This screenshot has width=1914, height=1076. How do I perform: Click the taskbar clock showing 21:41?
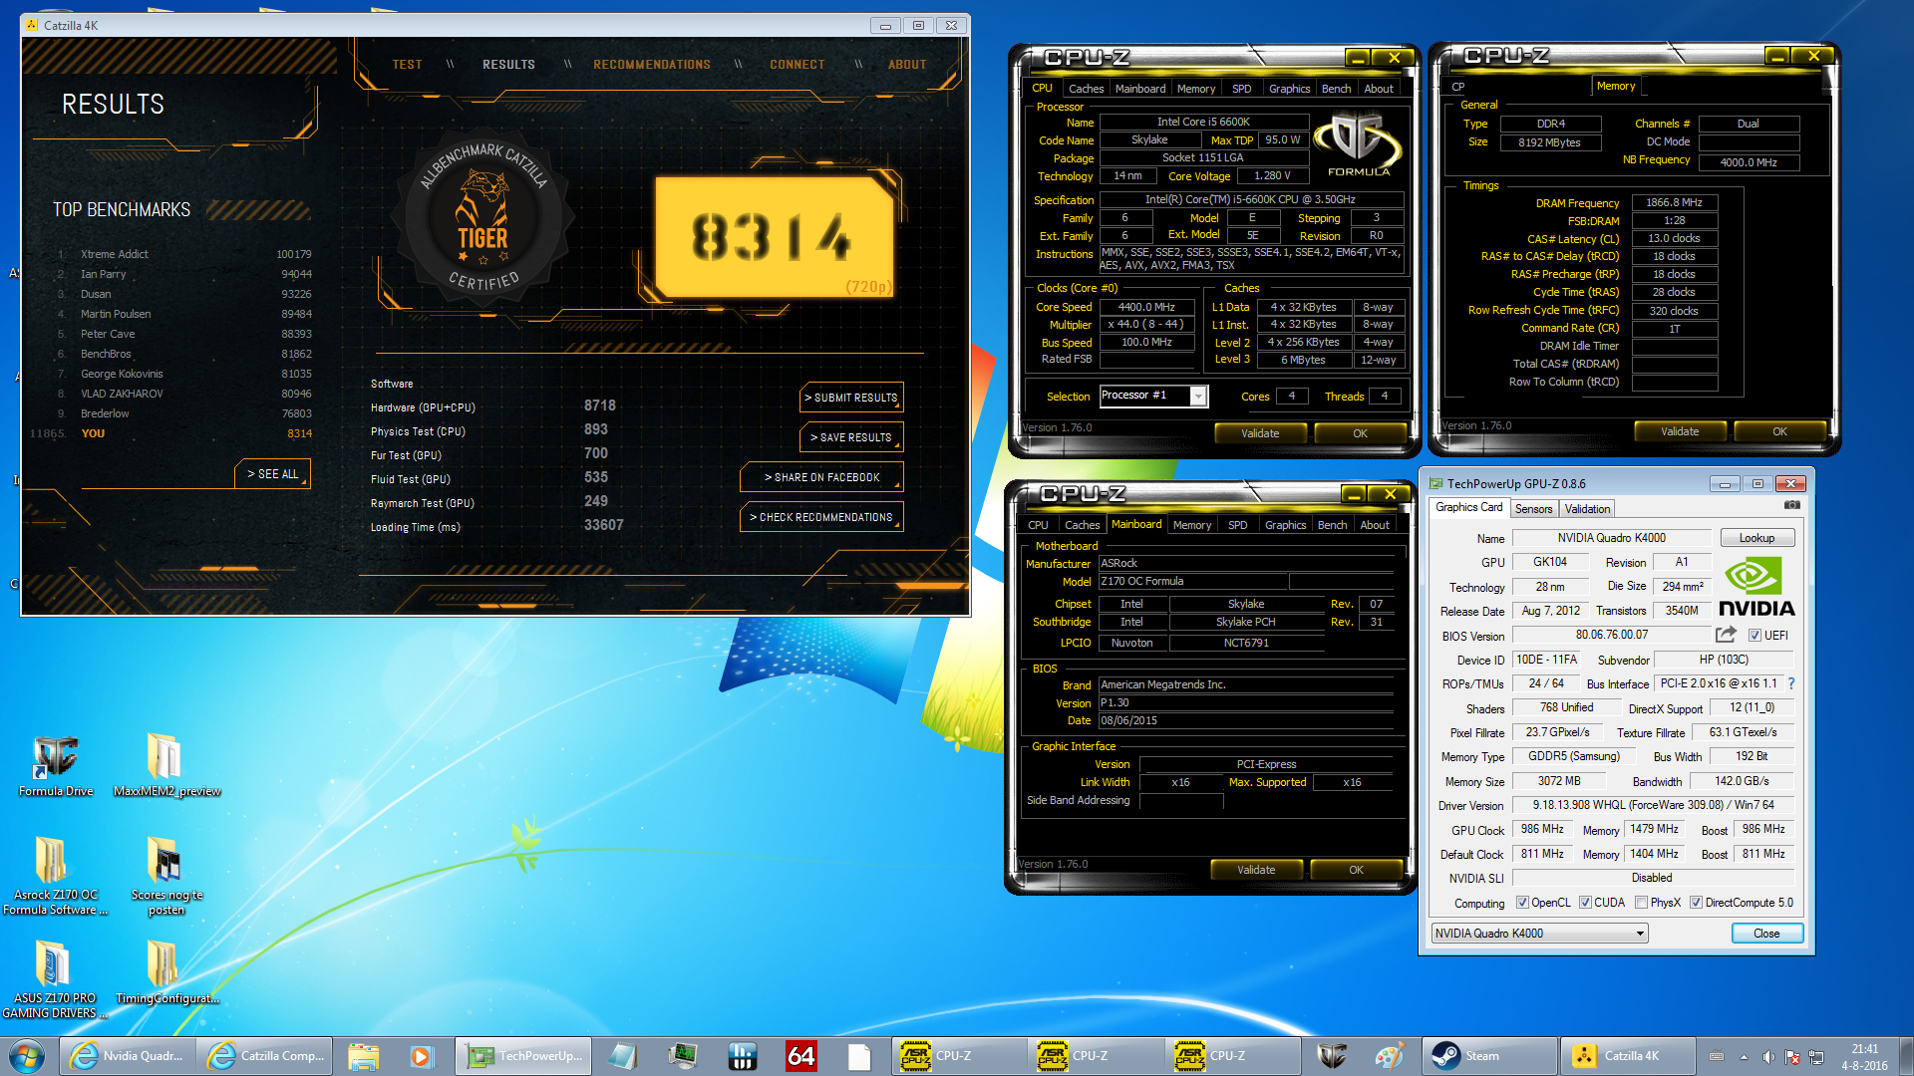1864,1057
